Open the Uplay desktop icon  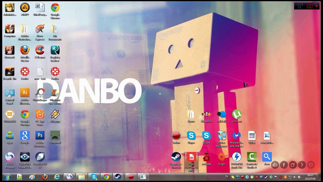pyautogui.click(x=252, y=138)
